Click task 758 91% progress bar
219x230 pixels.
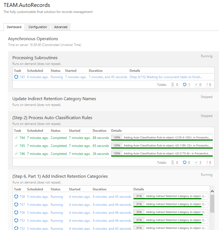coord(171,196)
